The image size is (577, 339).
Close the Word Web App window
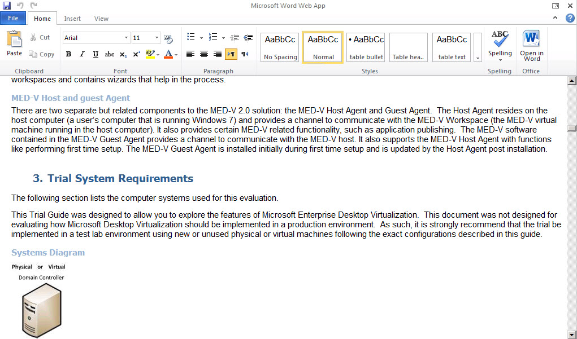[x=570, y=6]
